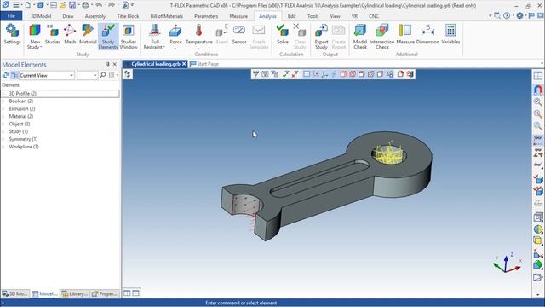Viewport: 545px width, 307px height.
Task: Expand the Material (2) node
Action: (x=3, y=117)
